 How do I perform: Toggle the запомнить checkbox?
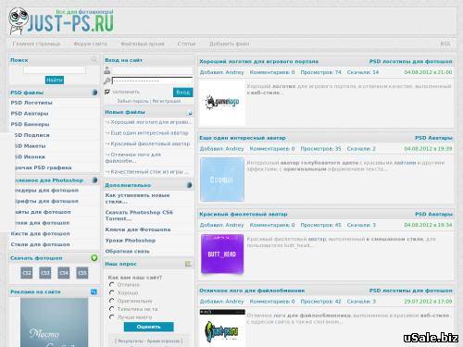click(x=107, y=92)
